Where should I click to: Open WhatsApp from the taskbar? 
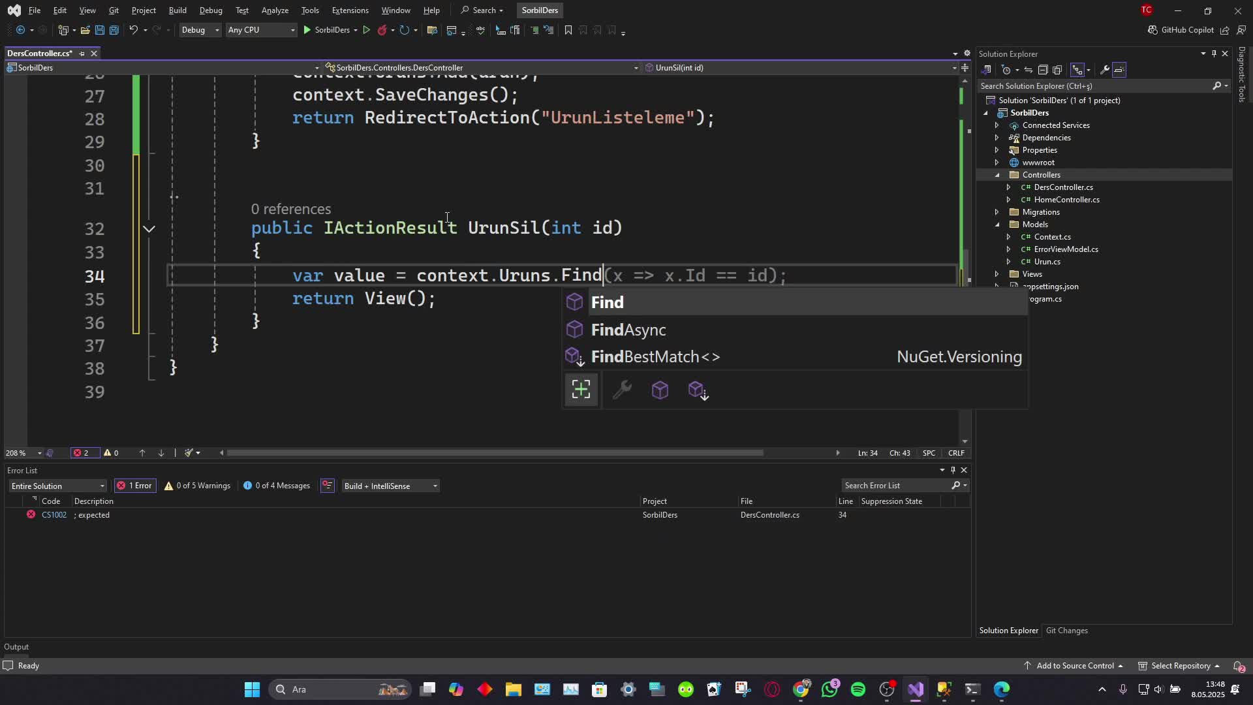tap(829, 689)
